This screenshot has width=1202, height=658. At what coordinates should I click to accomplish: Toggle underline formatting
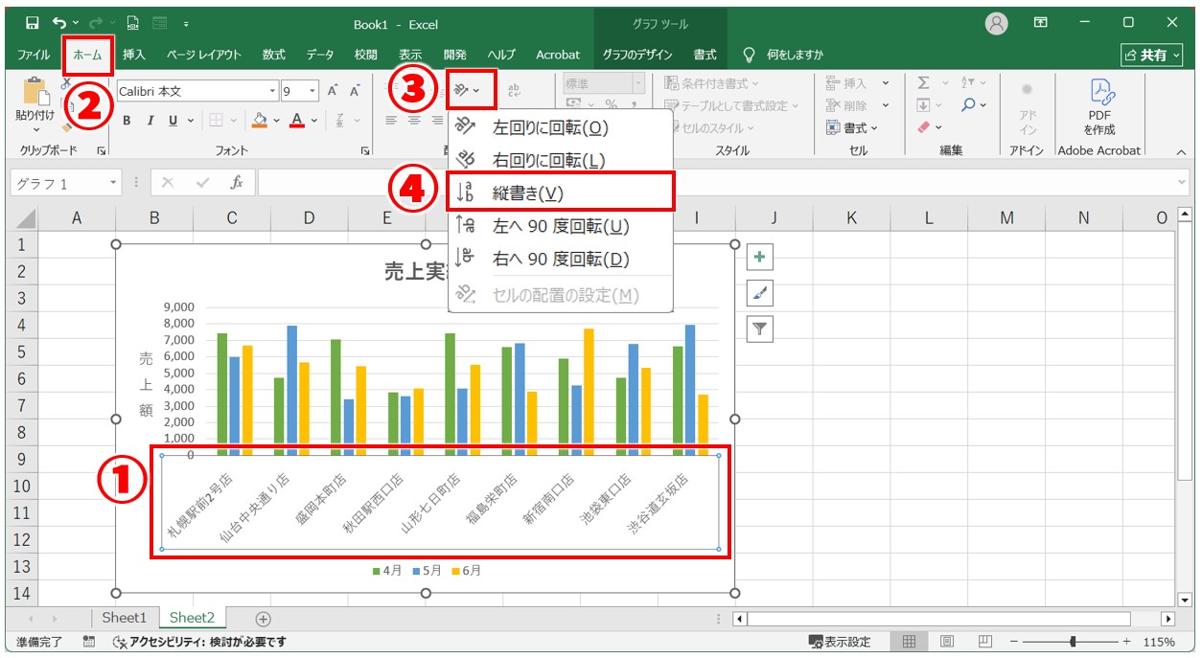[173, 121]
